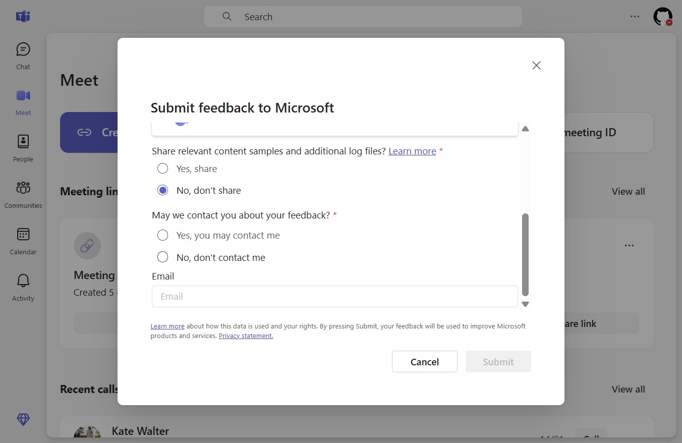The image size is (682, 443).
Task: Select 'No, don't share' radio option
Action: [x=162, y=190]
